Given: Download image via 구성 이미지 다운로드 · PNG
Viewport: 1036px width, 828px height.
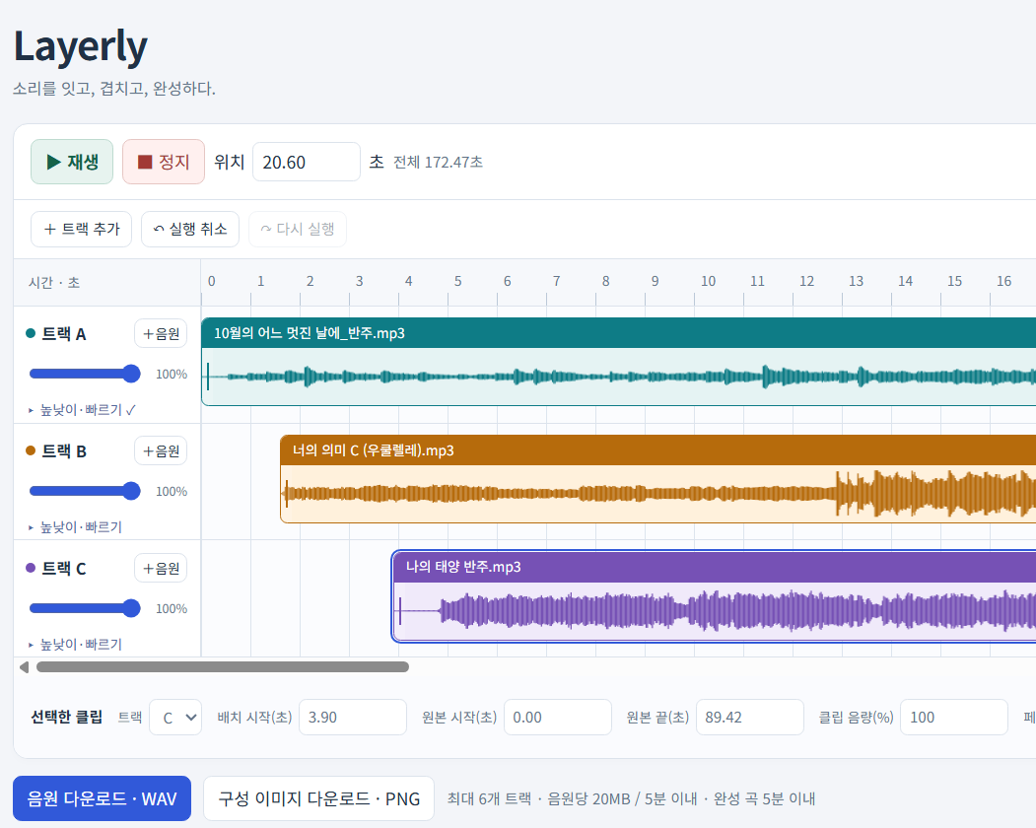Looking at the screenshot, I should (319, 799).
